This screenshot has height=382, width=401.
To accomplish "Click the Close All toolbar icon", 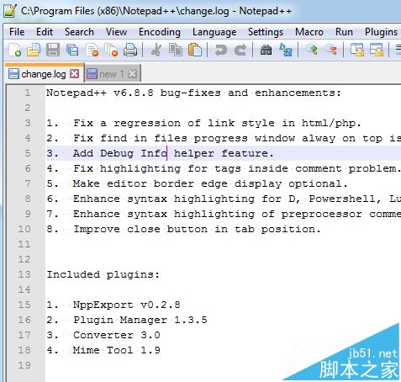I will pos(111,50).
